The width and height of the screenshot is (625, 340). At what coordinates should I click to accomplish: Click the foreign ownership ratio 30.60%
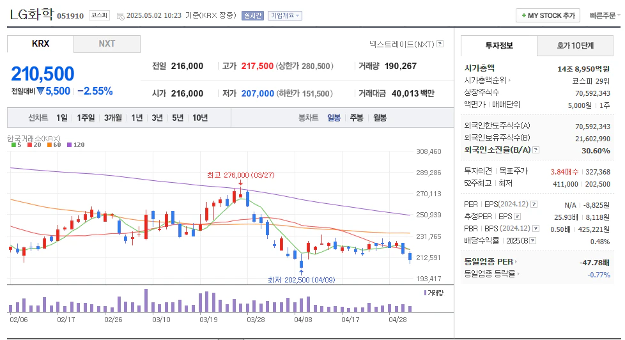596,151
